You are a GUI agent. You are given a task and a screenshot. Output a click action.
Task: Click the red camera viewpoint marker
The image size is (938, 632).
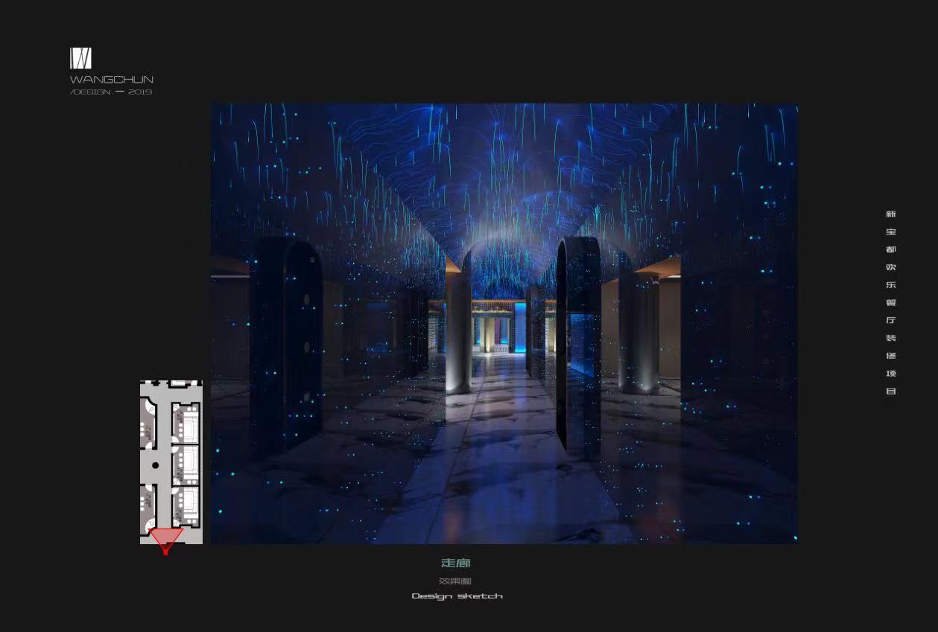coord(165,539)
